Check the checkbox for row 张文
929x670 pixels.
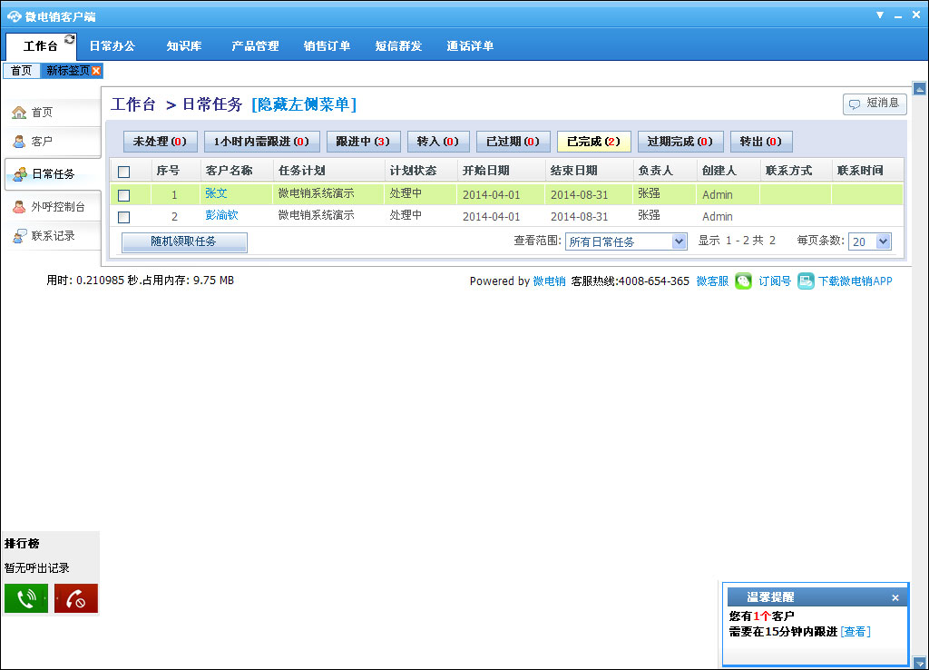123,195
